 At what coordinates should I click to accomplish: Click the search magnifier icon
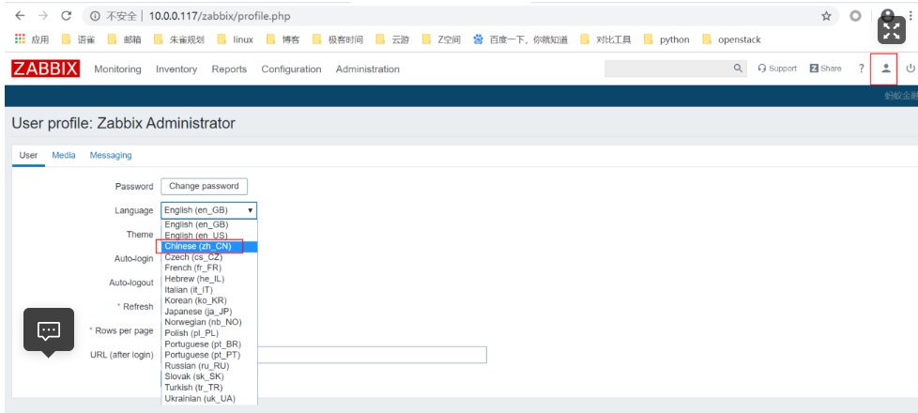pos(738,69)
